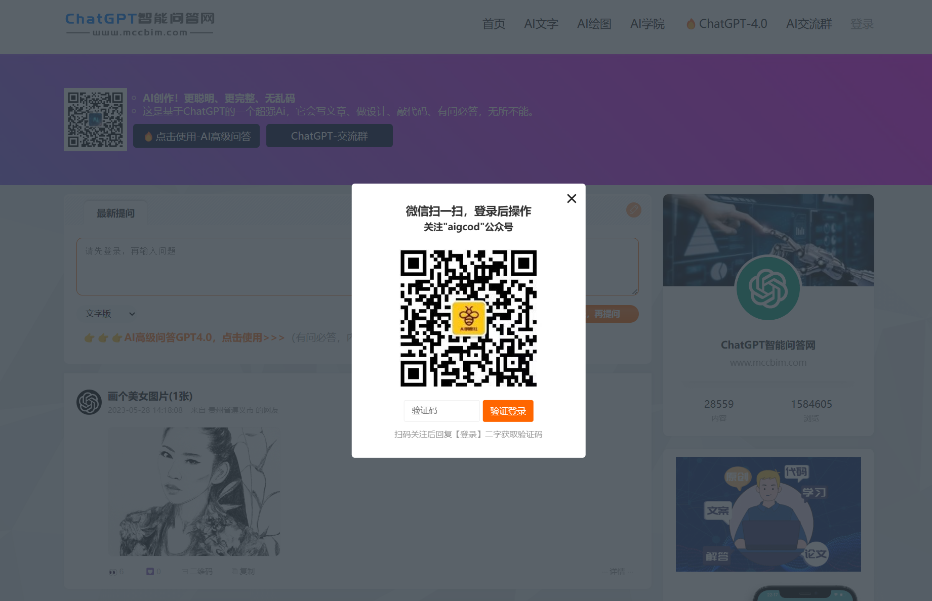Click 点击使用-AI高级问答 button
Viewport: 932px width, 601px height.
[196, 136]
